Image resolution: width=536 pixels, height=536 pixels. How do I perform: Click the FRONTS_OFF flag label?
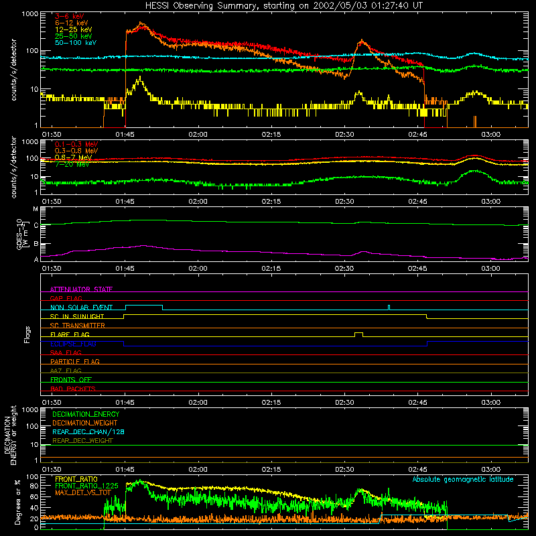coord(71,379)
